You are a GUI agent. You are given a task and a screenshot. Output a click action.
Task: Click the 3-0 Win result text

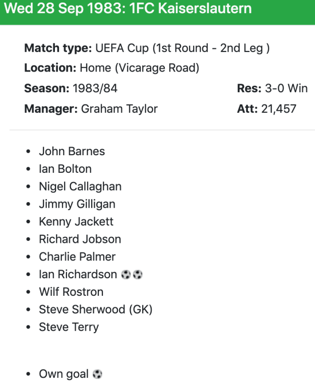(x=286, y=89)
